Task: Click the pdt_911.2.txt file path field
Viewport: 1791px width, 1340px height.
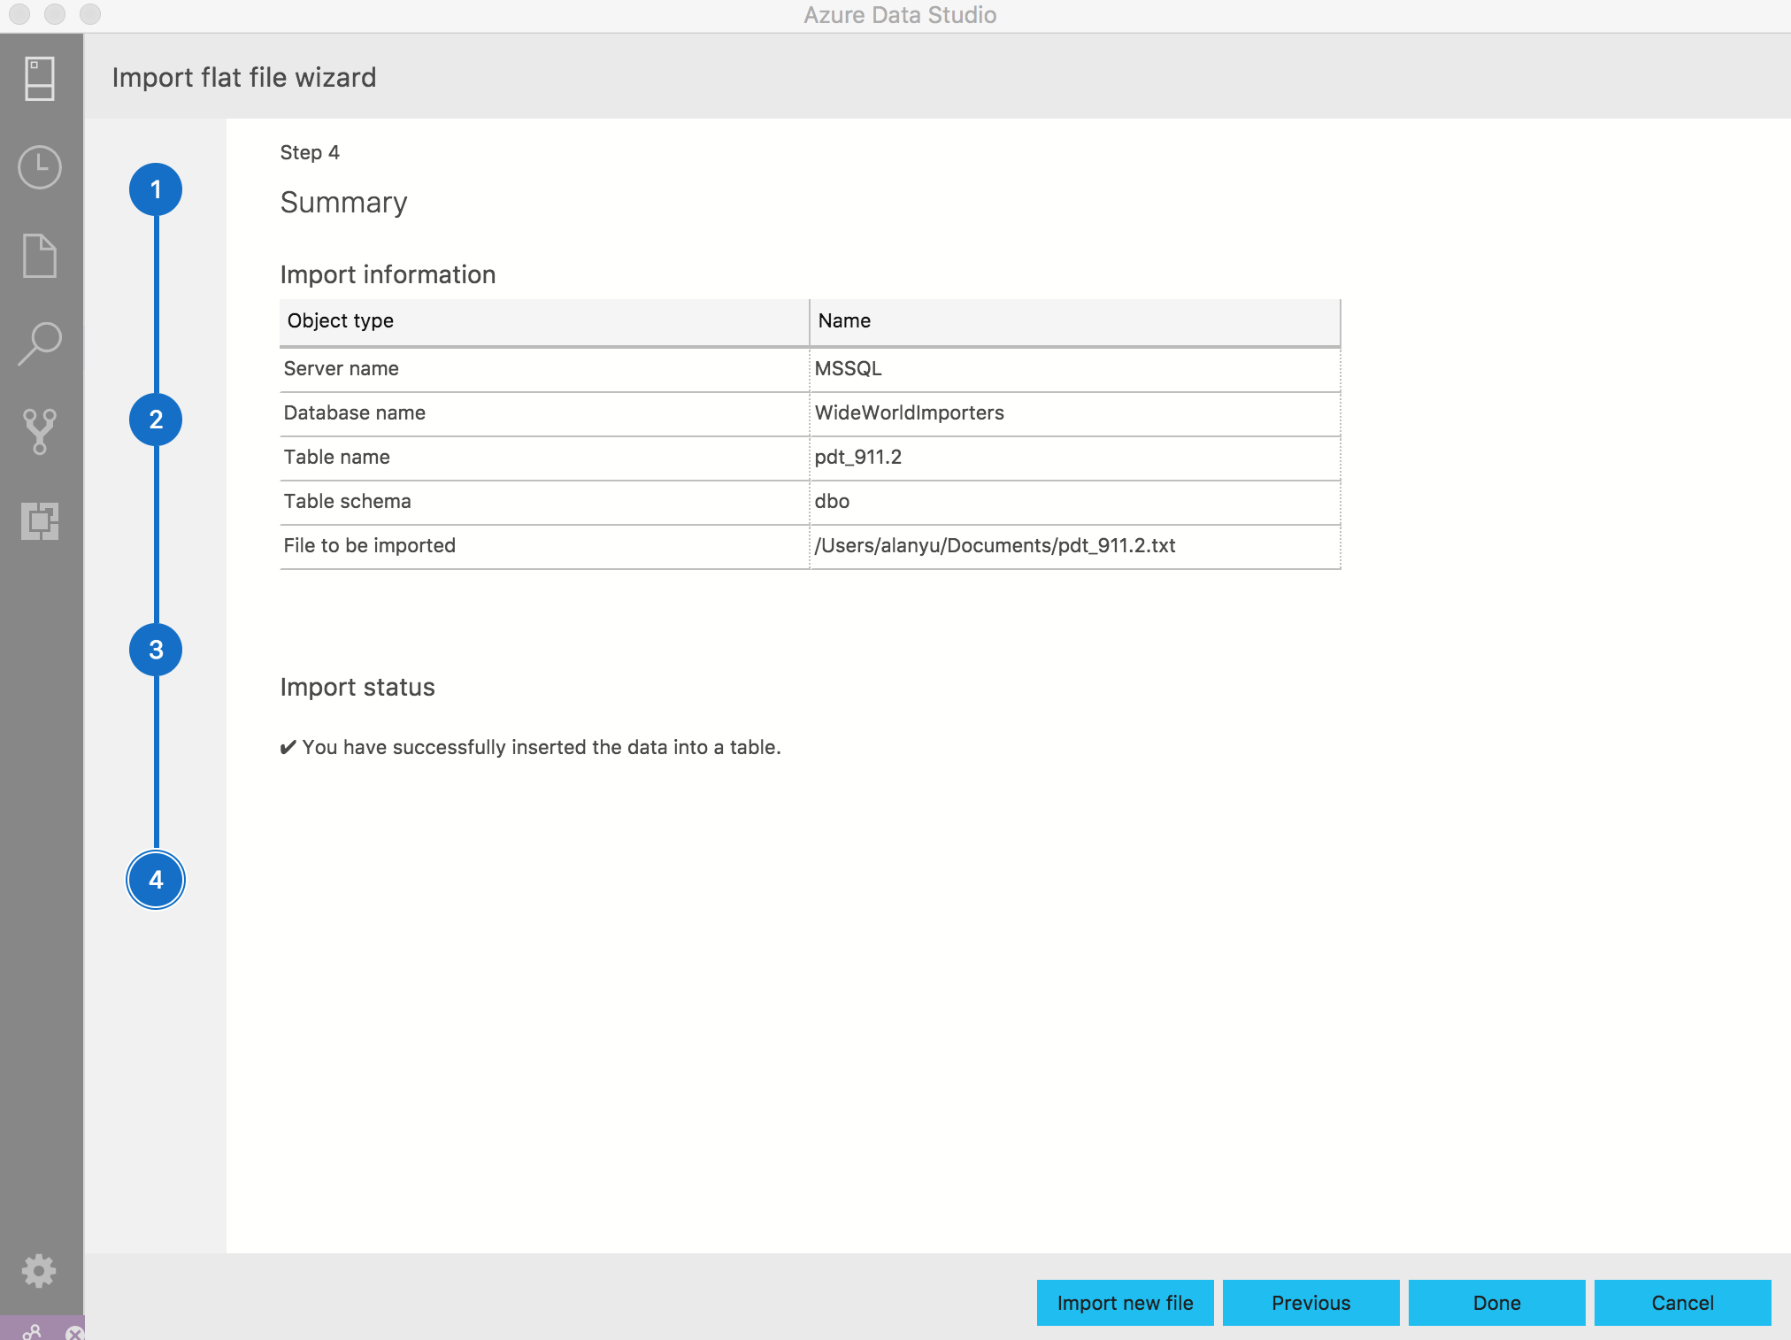Action: coord(996,544)
